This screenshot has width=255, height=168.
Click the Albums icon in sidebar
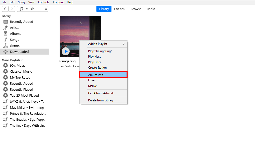pyautogui.click(x=6, y=34)
